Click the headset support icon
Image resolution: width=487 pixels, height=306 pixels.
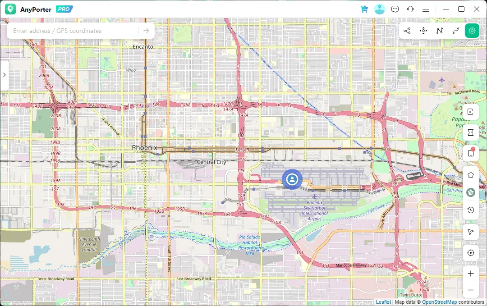coord(410,9)
